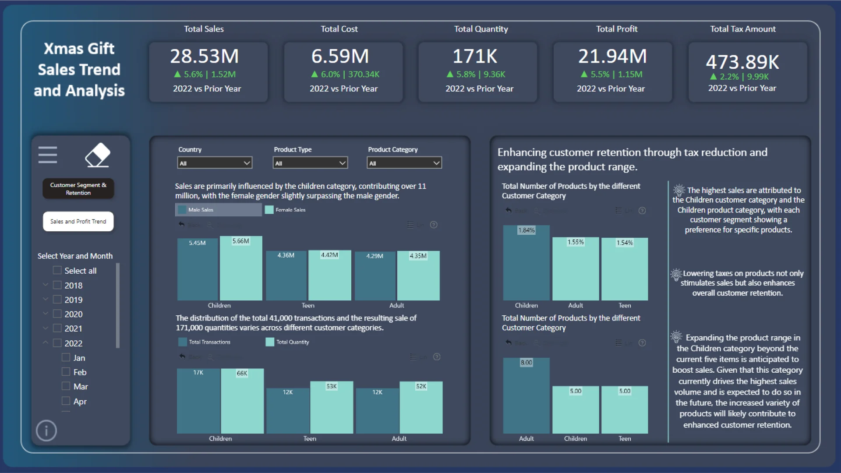Expand the 2020 year node
The image size is (841, 473).
coord(45,314)
